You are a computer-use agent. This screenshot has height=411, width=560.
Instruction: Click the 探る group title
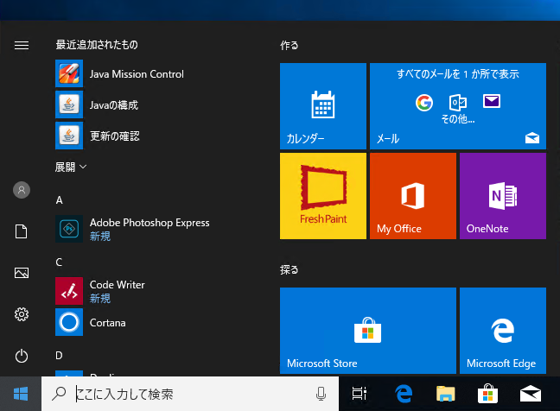pos(289,269)
